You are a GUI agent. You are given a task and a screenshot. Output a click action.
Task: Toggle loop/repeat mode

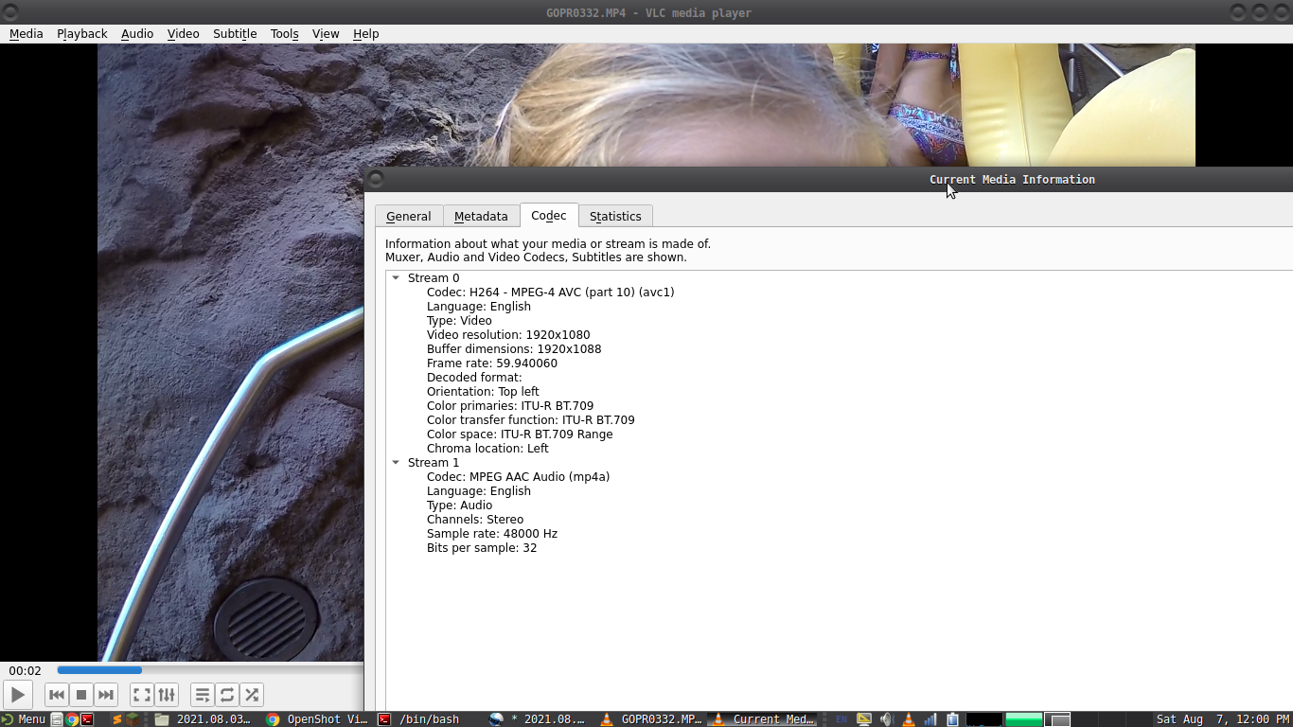pos(227,695)
